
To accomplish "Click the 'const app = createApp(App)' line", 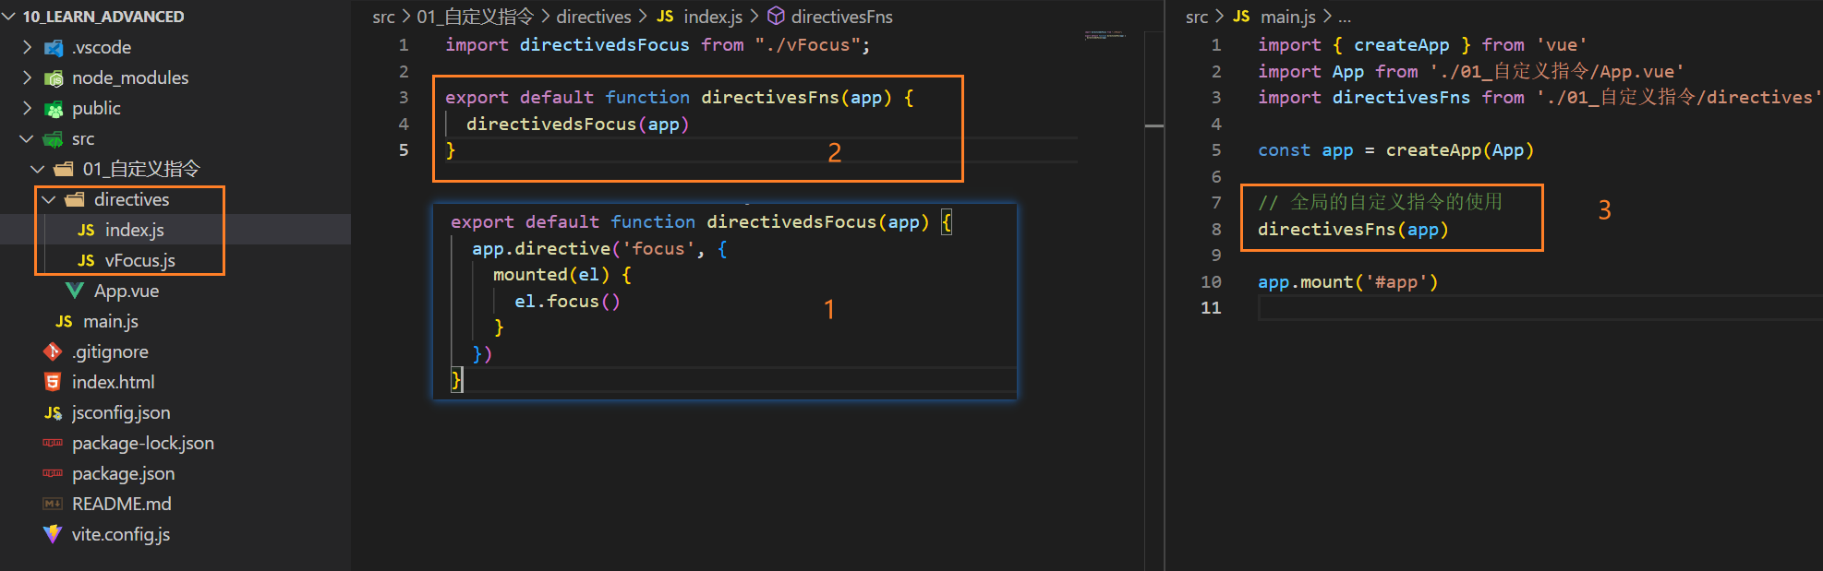I will tap(1395, 150).
